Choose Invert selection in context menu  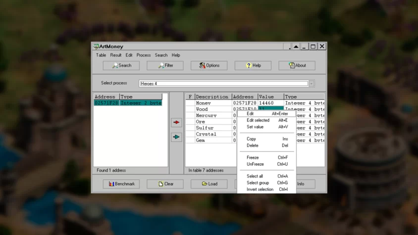(266, 189)
